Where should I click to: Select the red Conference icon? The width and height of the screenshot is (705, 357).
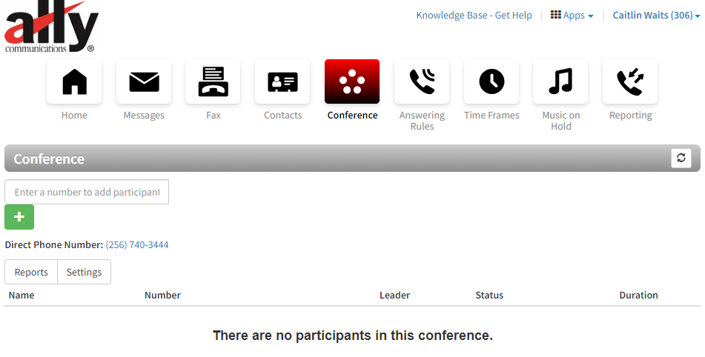(352, 81)
